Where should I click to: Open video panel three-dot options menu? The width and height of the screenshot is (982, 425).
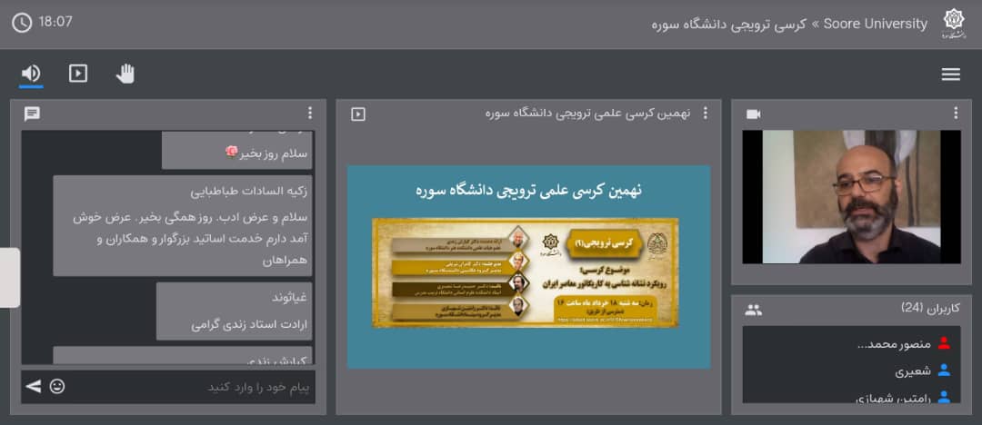(956, 114)
